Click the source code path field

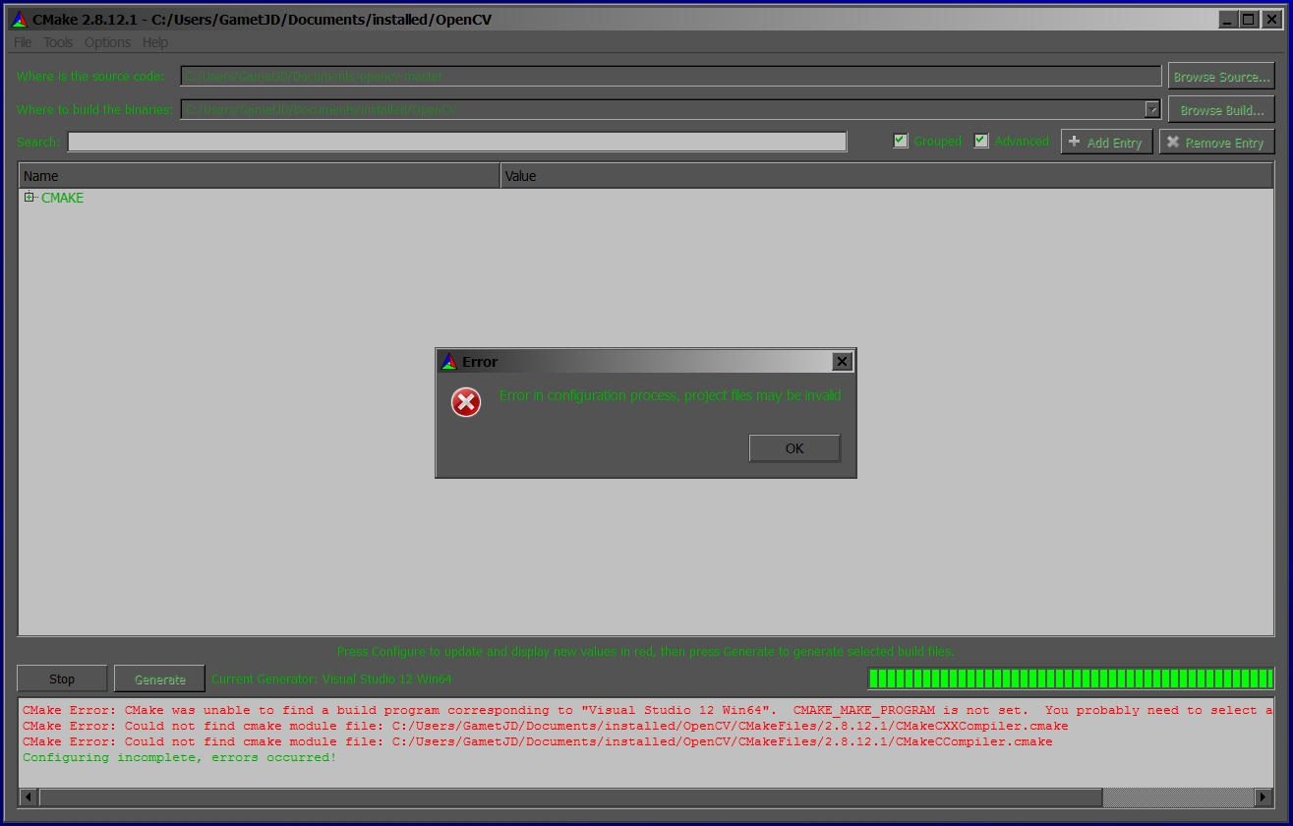click(671, 76)
